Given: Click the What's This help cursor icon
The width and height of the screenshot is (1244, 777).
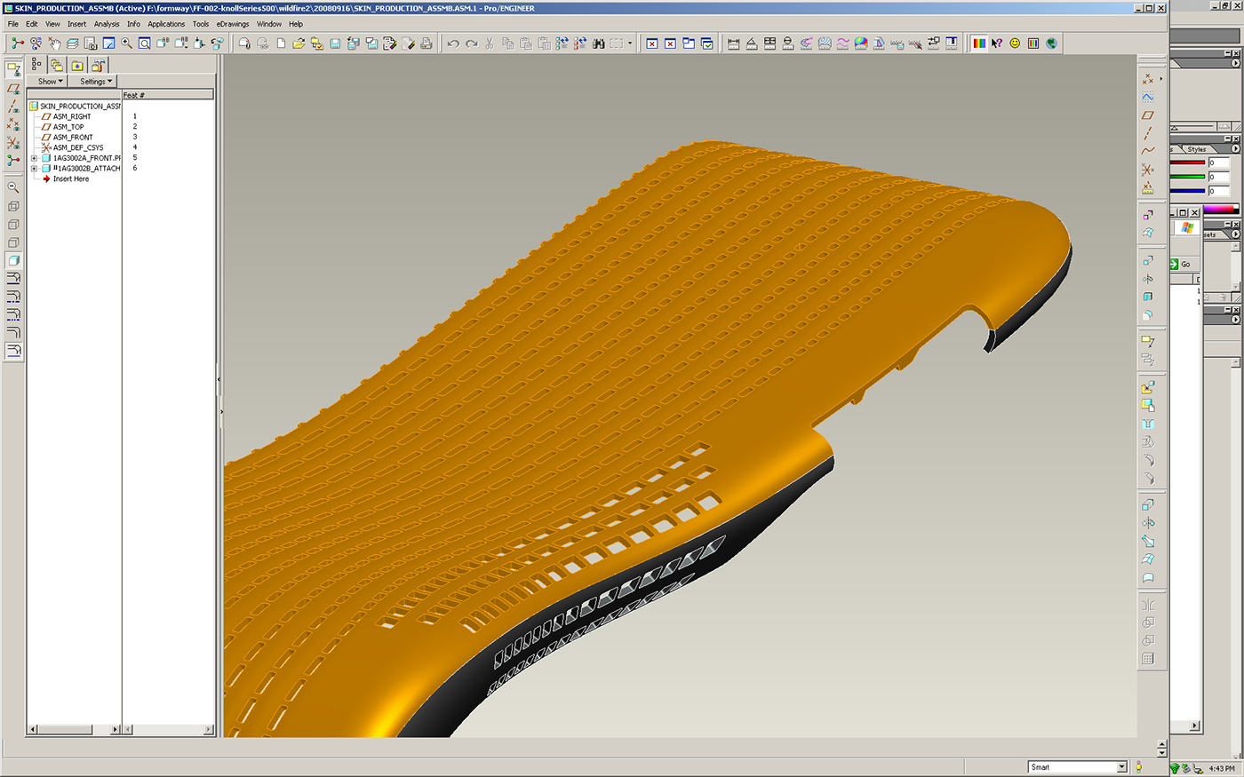Looking at the screenshot, I should (997, 44).
